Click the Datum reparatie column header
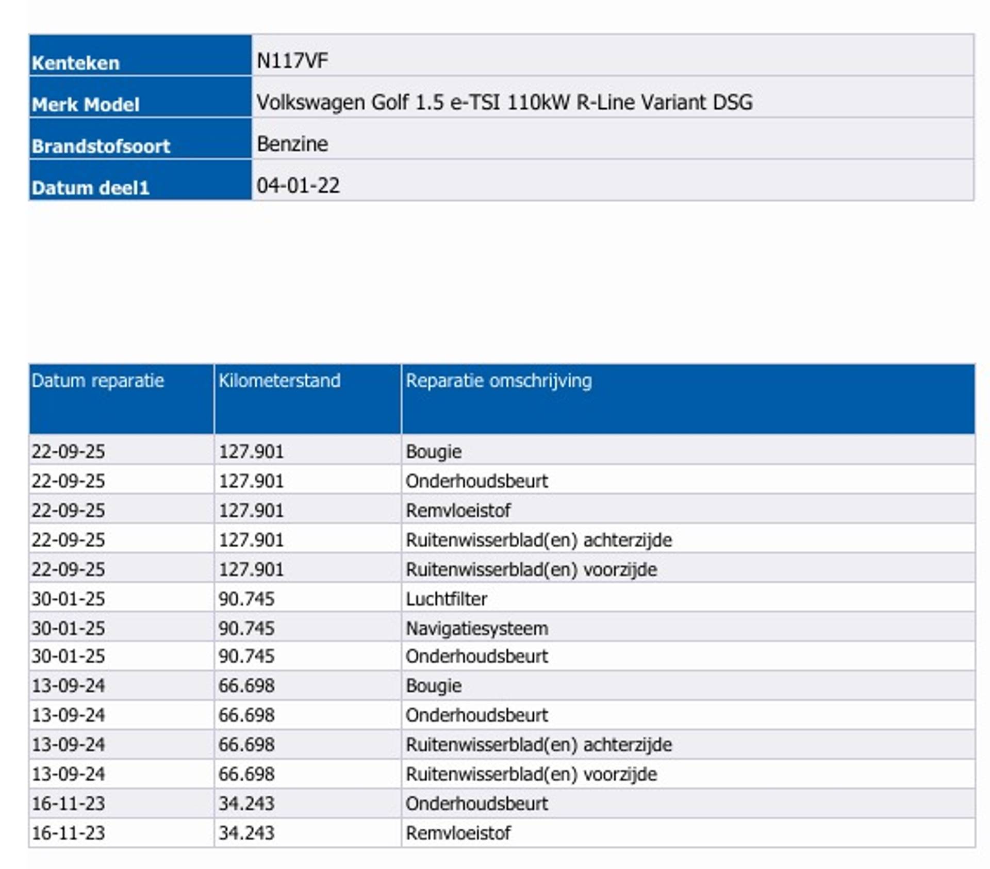 [x=97, y=381]
